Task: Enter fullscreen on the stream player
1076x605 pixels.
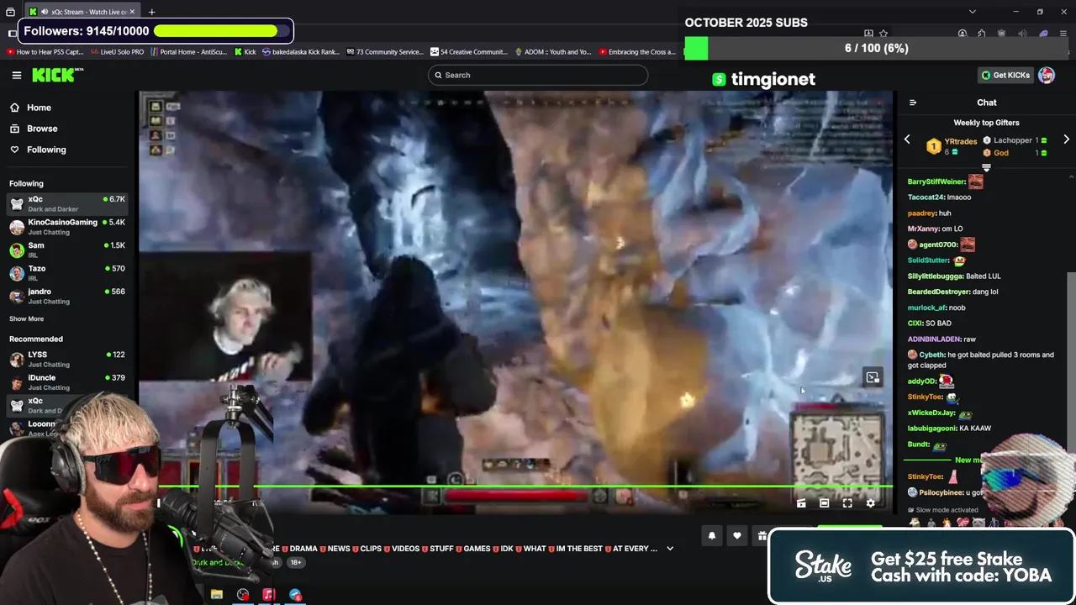Action: [847, 502]
